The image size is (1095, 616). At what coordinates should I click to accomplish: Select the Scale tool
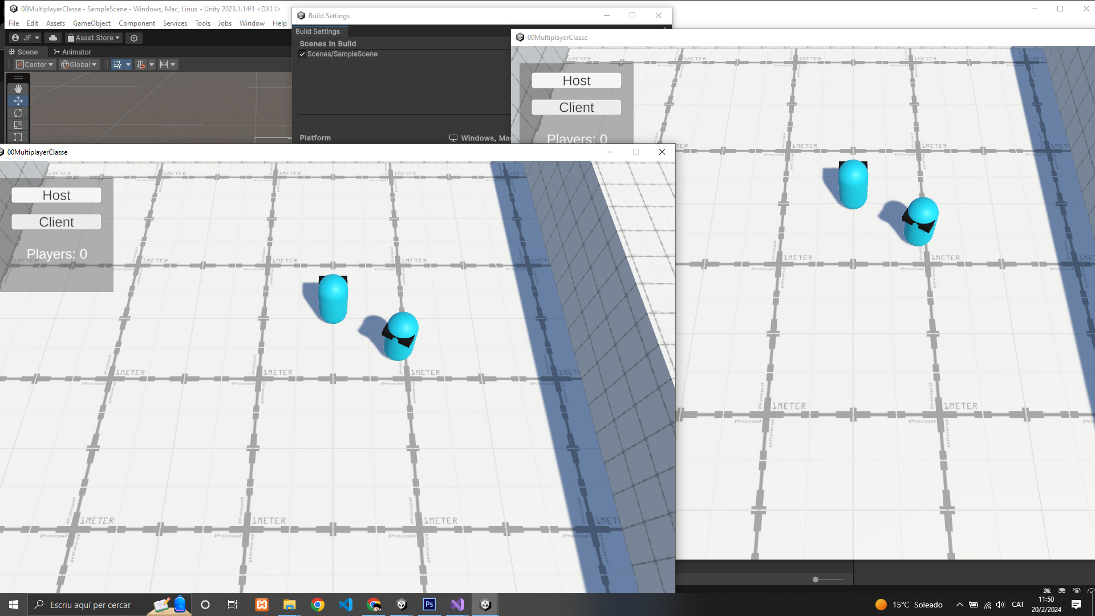(x=18, y=125)
